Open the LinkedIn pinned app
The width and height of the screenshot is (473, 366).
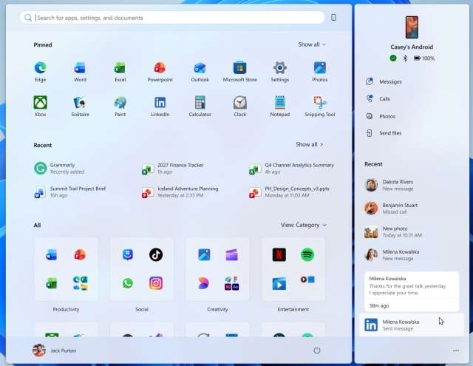160,106
